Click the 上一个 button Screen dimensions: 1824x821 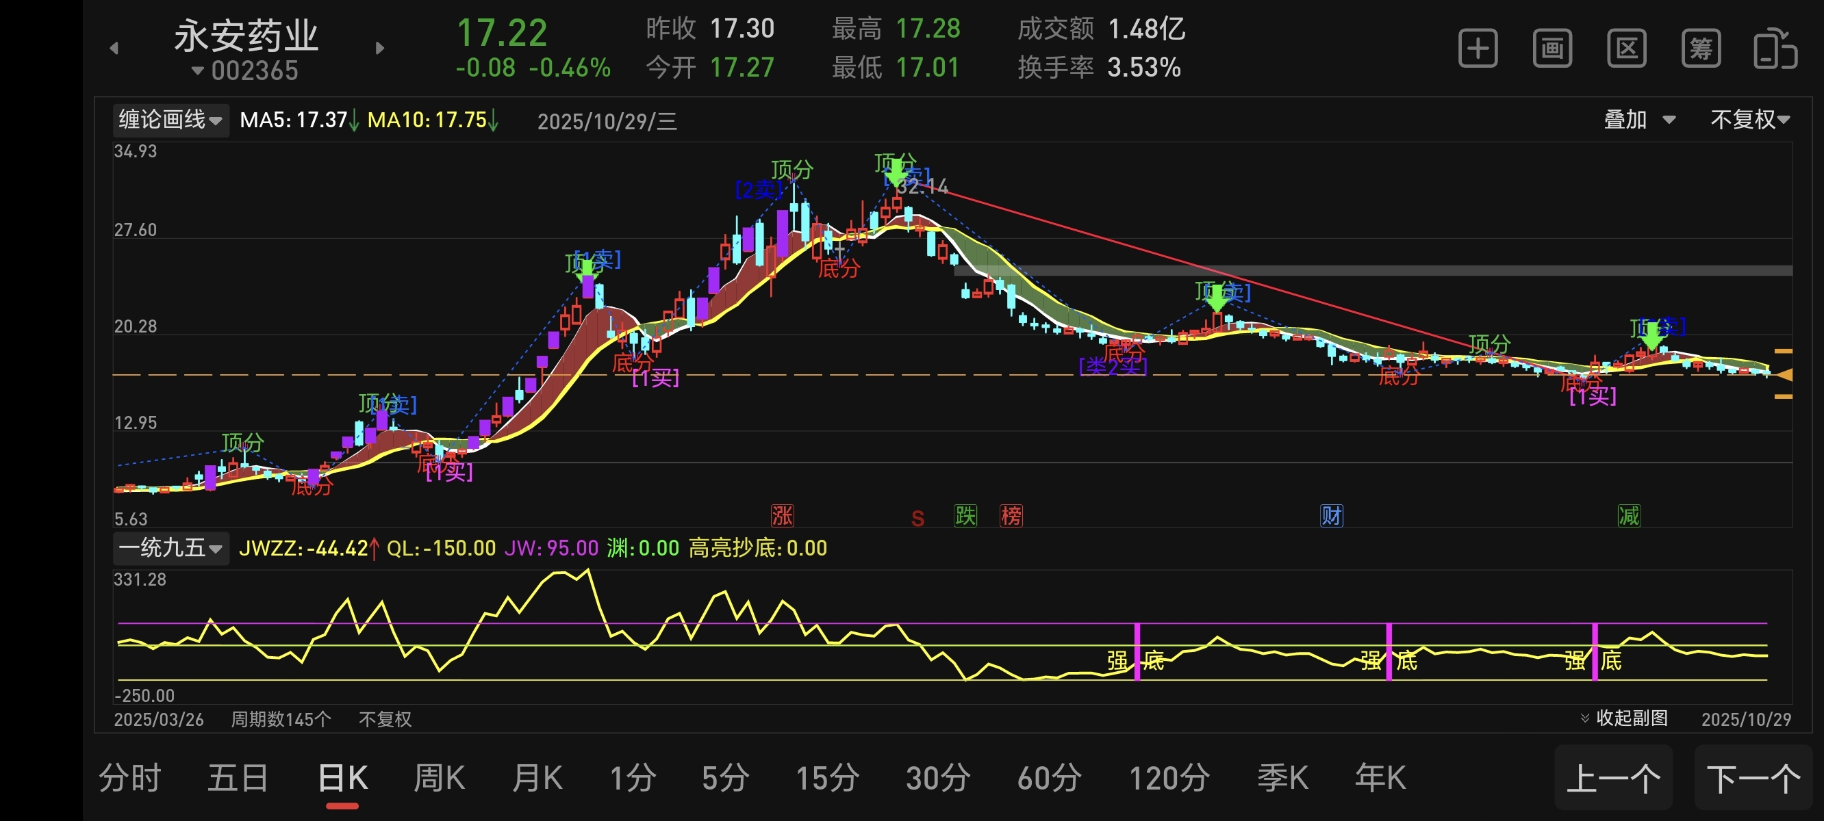click(x=1613, y=779)
